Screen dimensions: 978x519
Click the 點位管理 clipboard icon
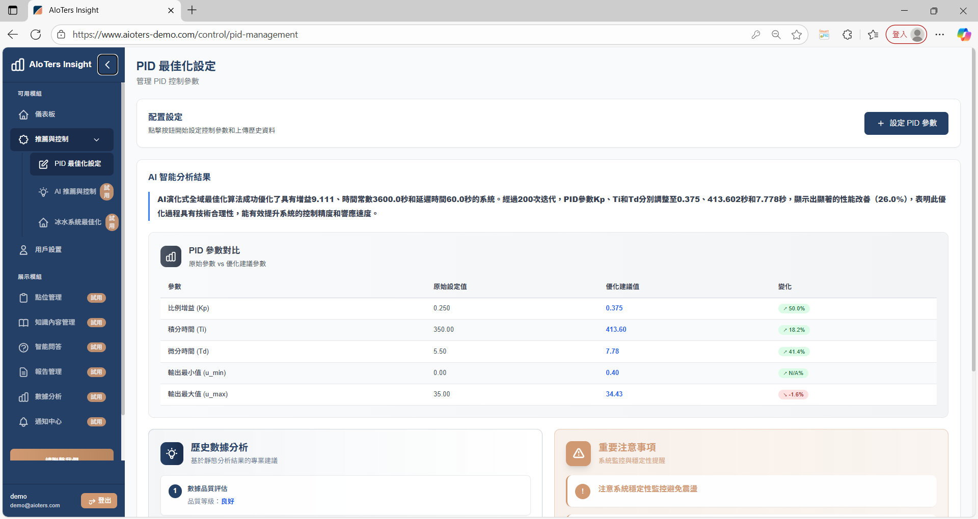[x=23, y=298]
